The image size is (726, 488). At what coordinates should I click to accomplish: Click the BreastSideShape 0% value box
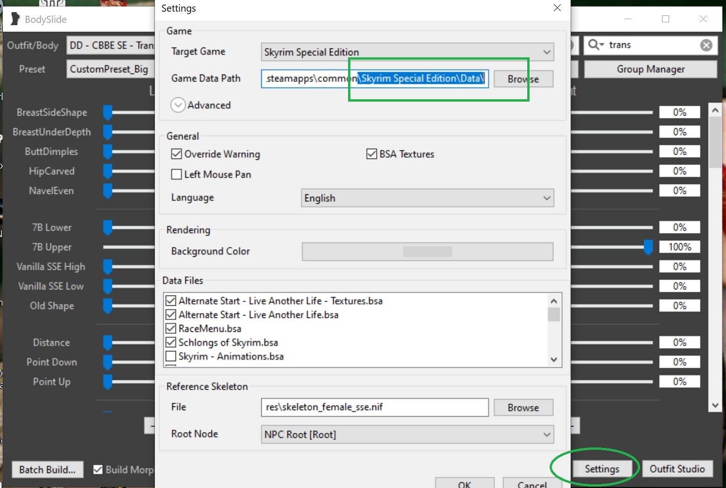tap(679, 112)
